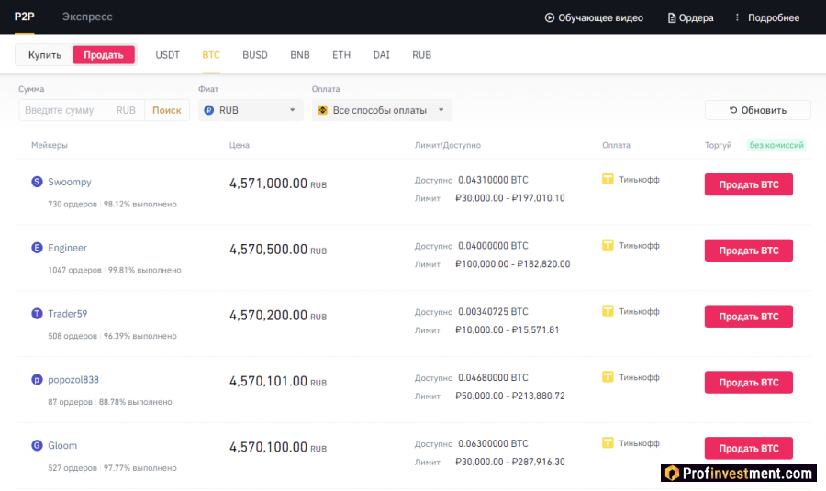The width and height of the screenshot is (826, 491).
Task: Click the Подробнее menu text
Action: click(x=774, y=17)
